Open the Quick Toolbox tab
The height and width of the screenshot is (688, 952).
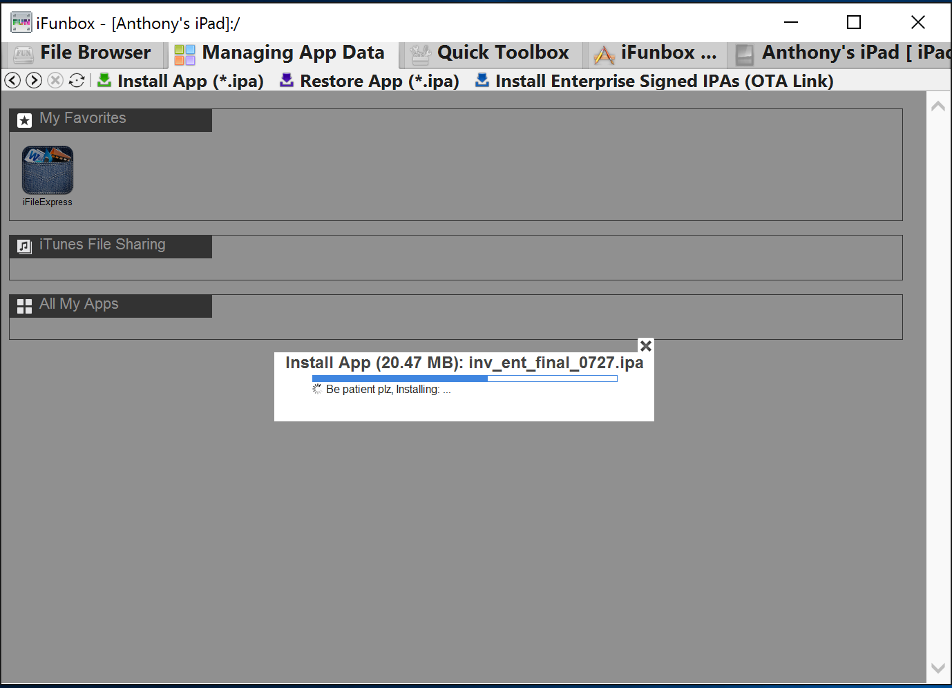coord(494,53)
